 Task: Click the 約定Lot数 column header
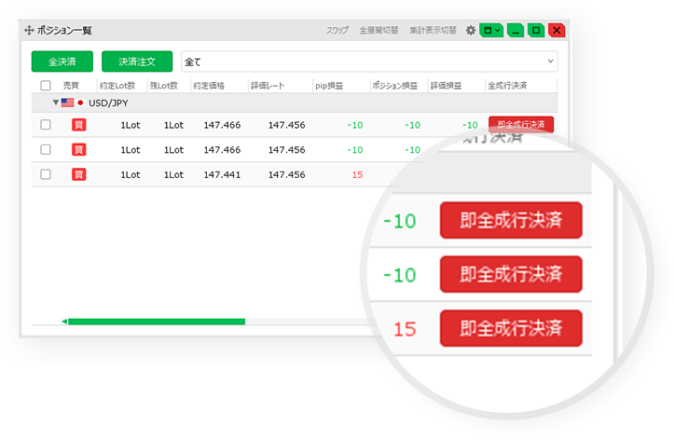point(117,86)
